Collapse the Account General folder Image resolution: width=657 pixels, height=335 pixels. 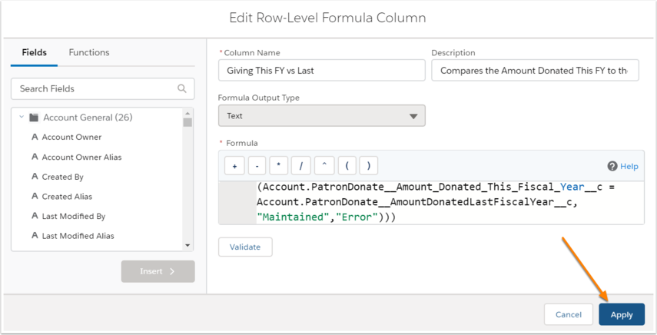(22, 118)
